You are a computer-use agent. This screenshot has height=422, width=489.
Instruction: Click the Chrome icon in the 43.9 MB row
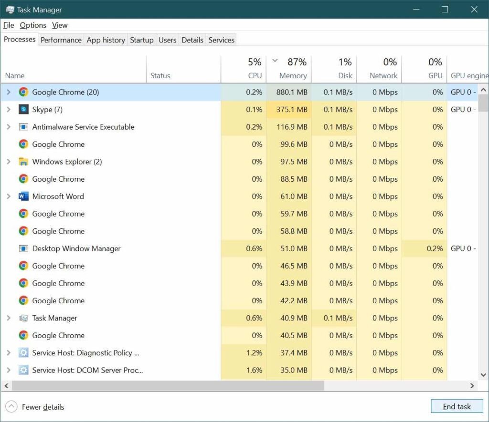coord(23,283)
